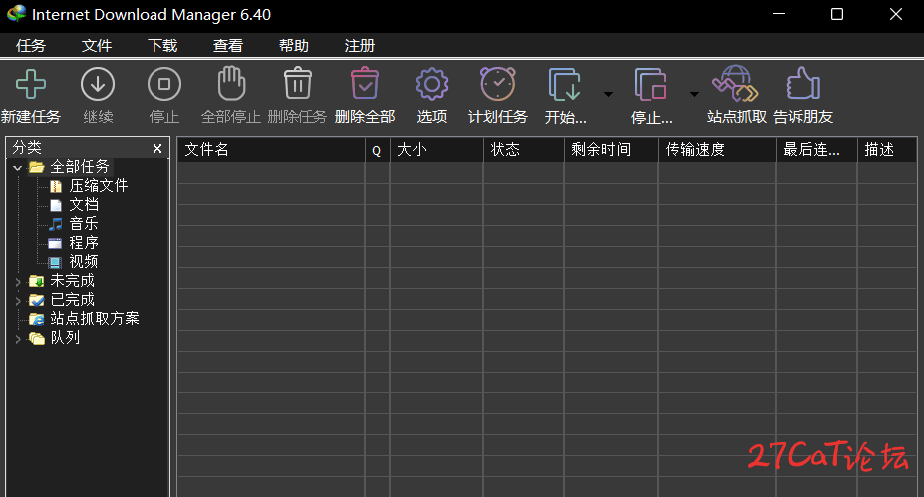924x497 pixels.
Task: Open 选项 gear settings icon
Action: (x=432, y=84)
